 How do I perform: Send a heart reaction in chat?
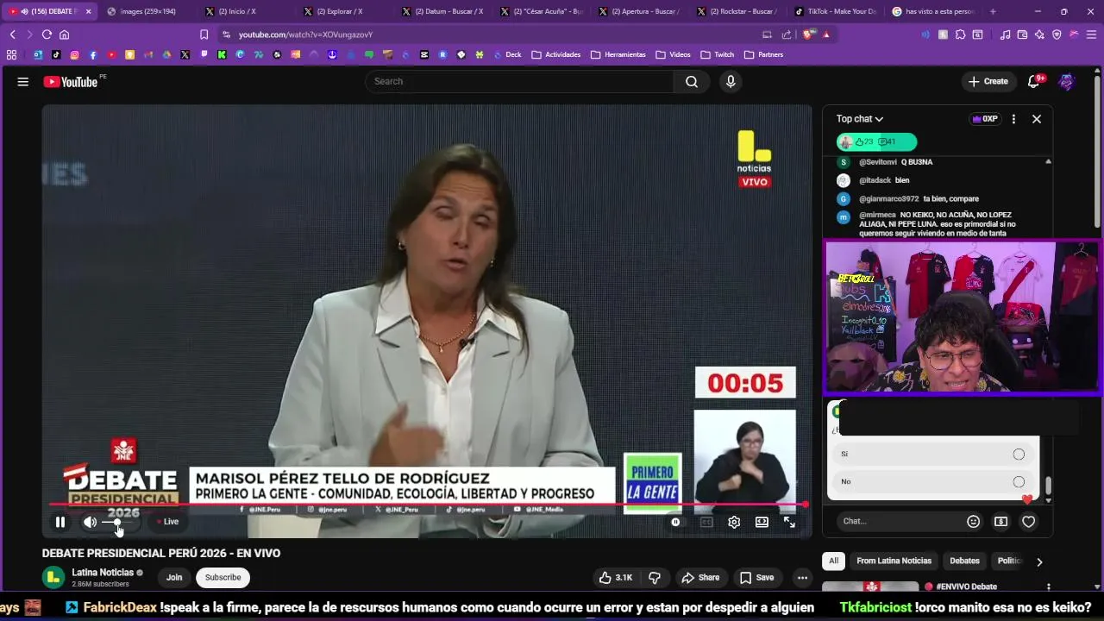point(1028,521)
